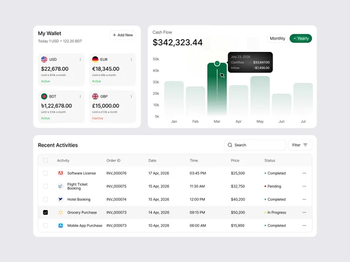This screenshot has width=350, height=262.
Task: Check the Mobile App Purchase row checkbox
Action: click(x=45, y=226)
